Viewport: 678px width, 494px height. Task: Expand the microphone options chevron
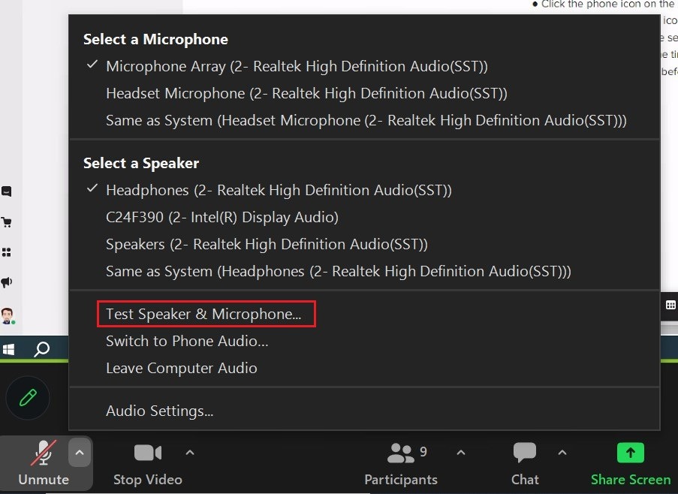[80, 452]
